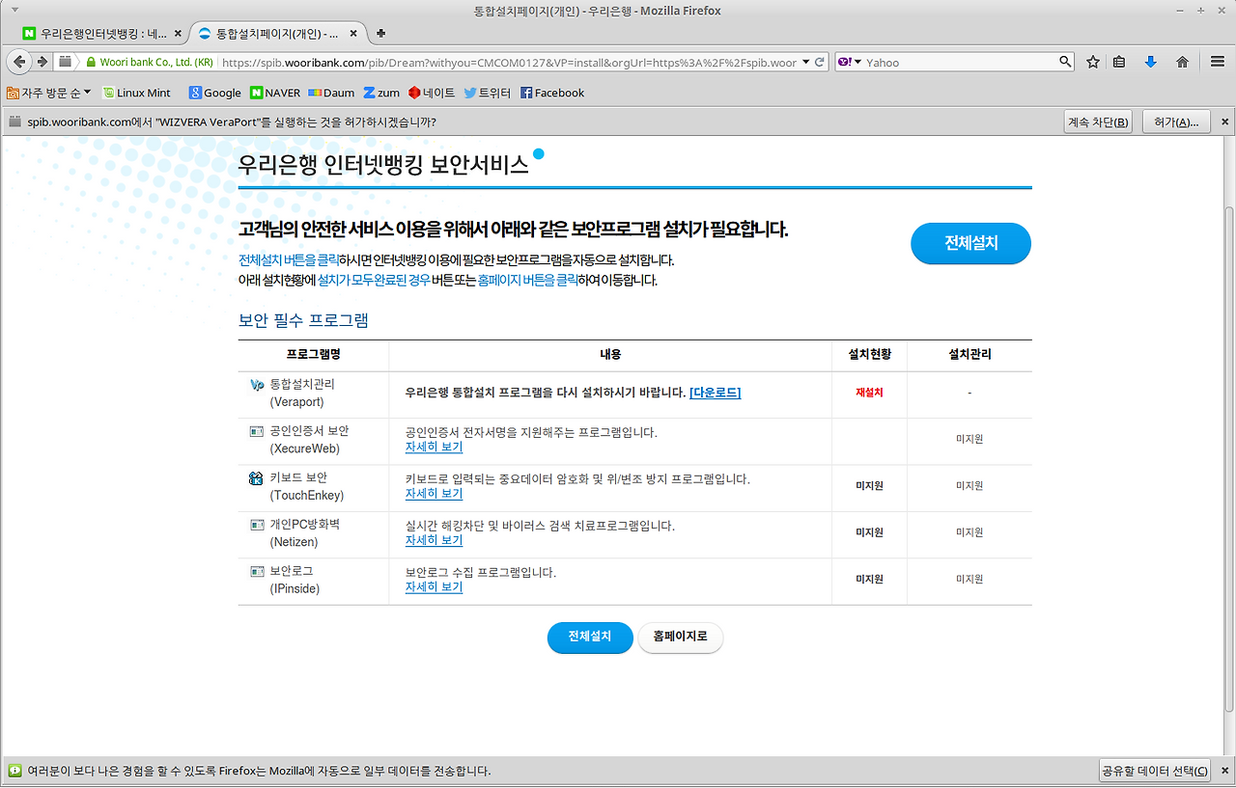This screenshot has width=1236, height=788.
Task: Open the NAVER bookmark
Action: tap(275, 93)
